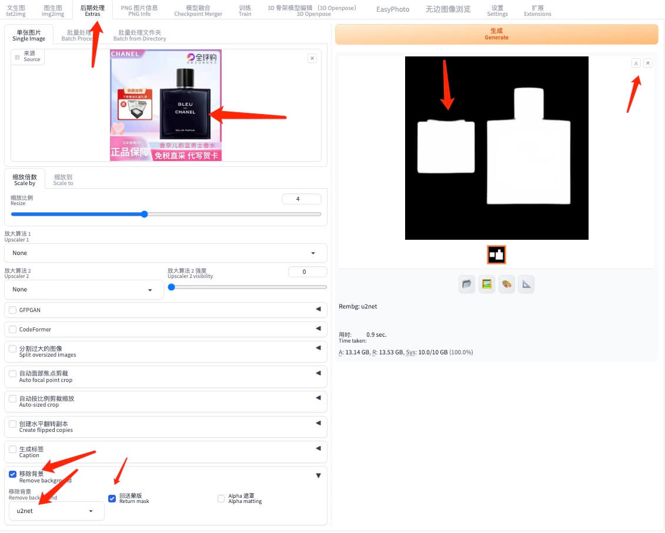Image resolution: width=665 pixels, height=533 pixels.
Task: Enable the GFPGAN checkbox
Action: [x=13, y=310]
